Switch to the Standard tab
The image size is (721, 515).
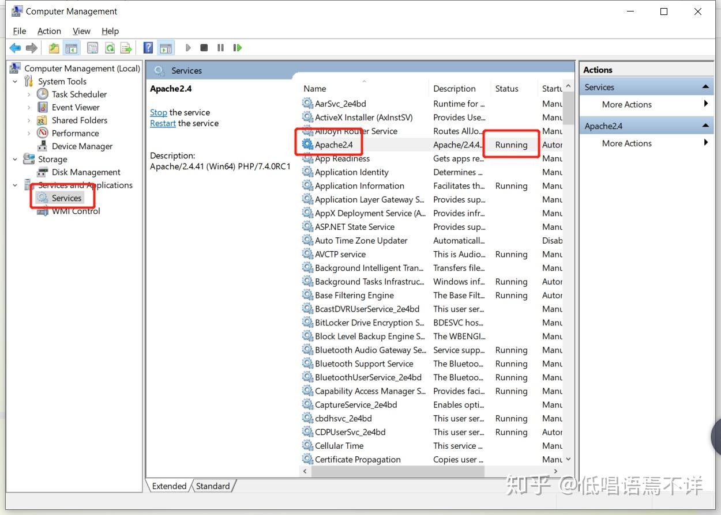click(x=212, y=486)
